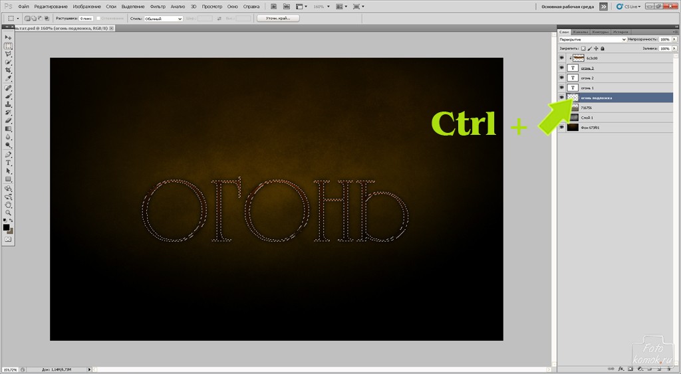Select the Blur tool
The width and height of the screenshot is (681, 374).
pos(8,137)
